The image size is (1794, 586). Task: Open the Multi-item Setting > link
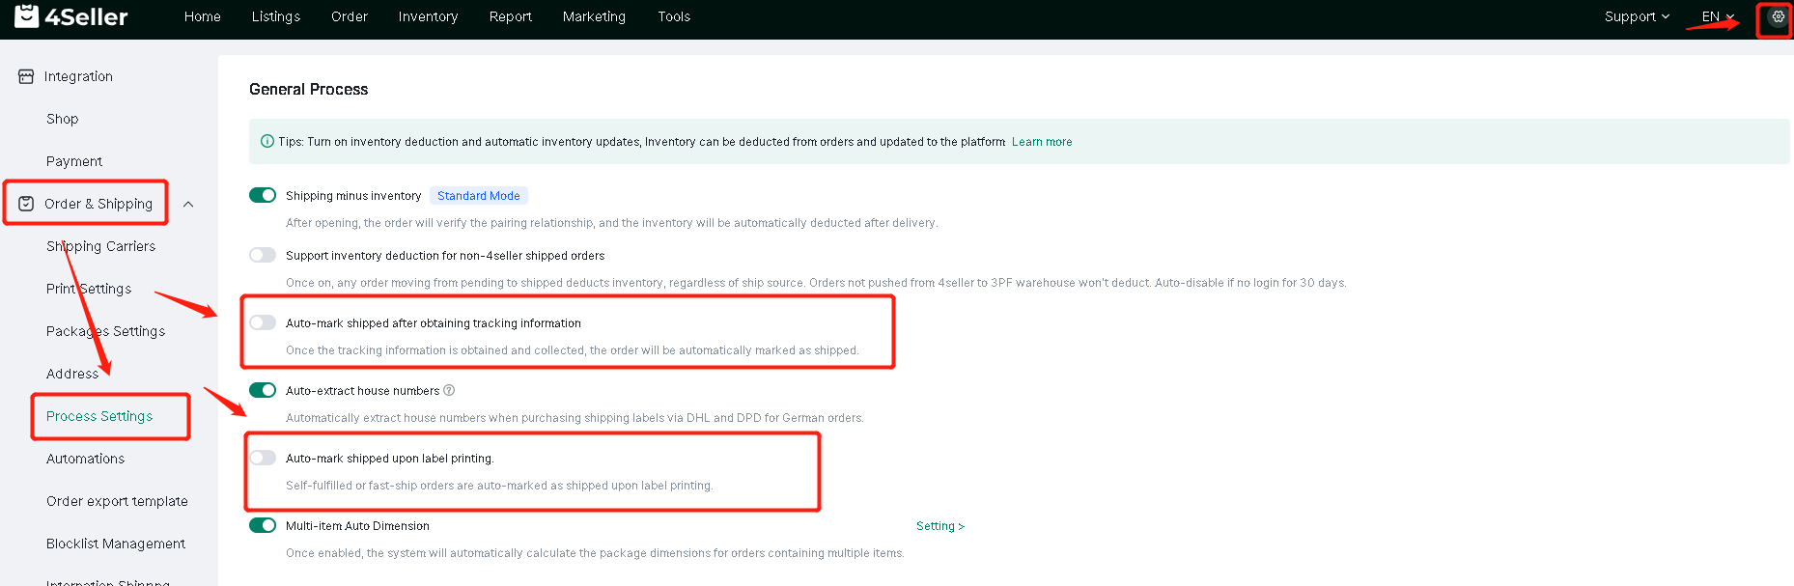click(940, 526)
